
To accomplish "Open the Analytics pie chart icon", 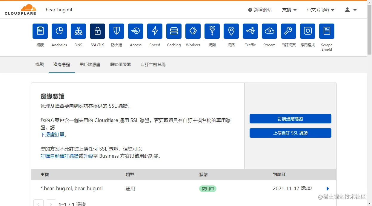I will pyautogui.click(x=59, y=31).
